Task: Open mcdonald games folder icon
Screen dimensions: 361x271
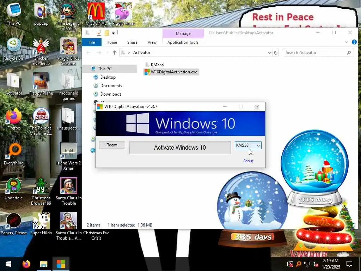Action: point(68,87)
